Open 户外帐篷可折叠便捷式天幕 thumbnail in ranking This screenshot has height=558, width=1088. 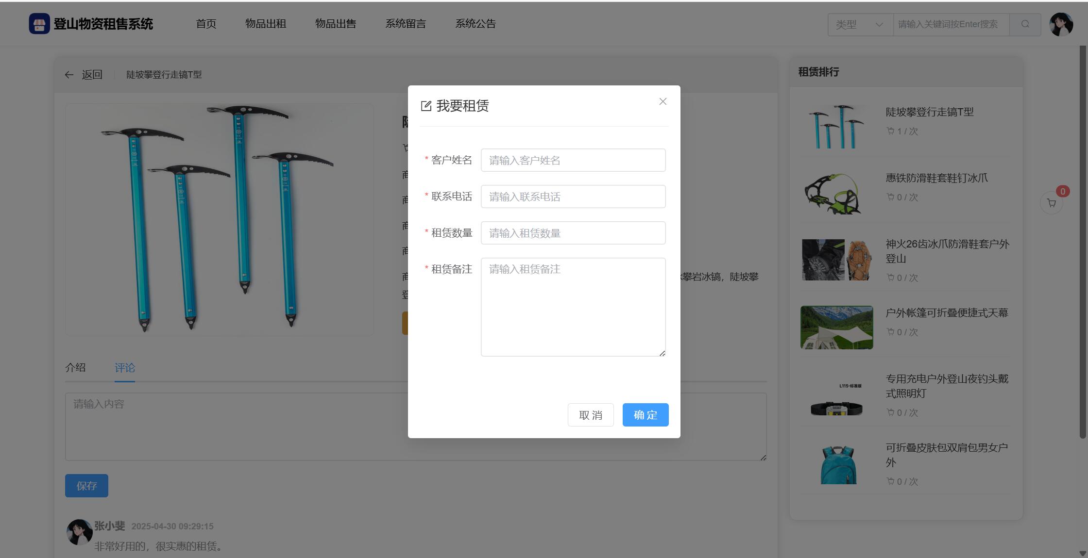tap(836, 328)
